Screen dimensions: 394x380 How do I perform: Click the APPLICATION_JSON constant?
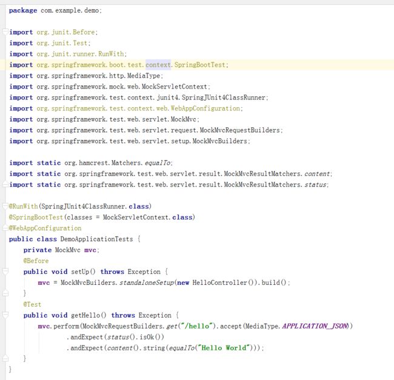pos(315,326)
